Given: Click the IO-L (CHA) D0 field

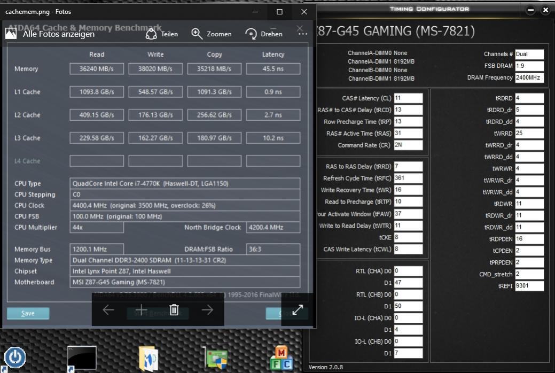Looking at the screenshot, I should 408,318.
